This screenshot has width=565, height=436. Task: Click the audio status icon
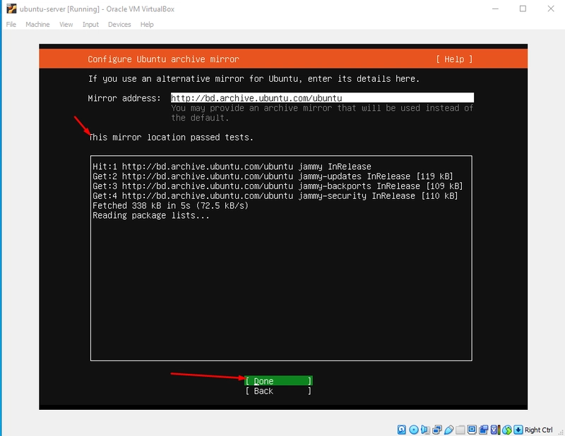point(425,430)
